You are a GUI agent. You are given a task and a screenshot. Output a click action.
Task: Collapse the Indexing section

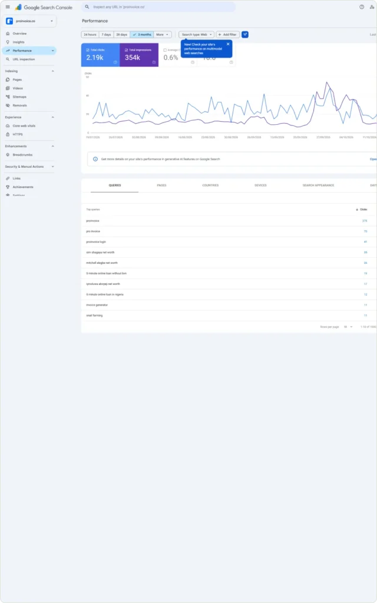pos(52,71)
